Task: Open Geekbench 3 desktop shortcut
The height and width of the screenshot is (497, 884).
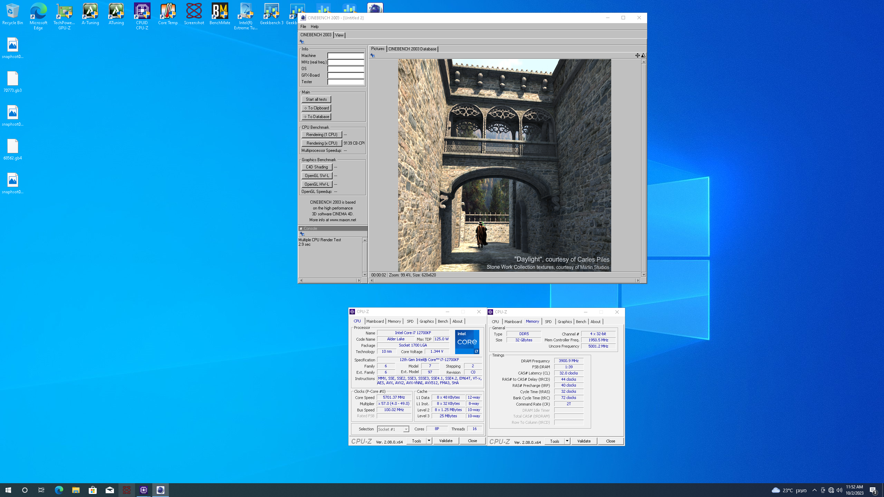Action: (x=271, y=14)
